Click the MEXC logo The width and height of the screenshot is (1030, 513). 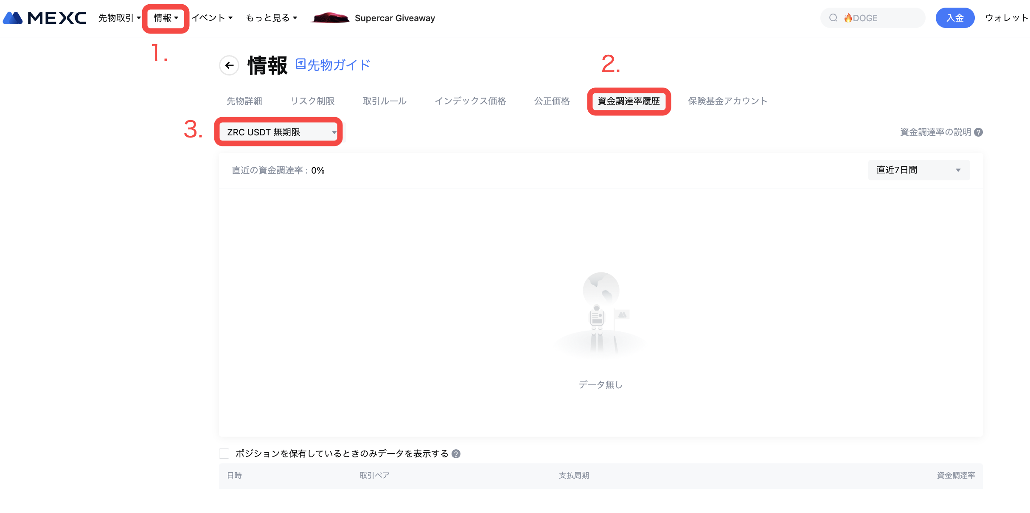point(45,18)
